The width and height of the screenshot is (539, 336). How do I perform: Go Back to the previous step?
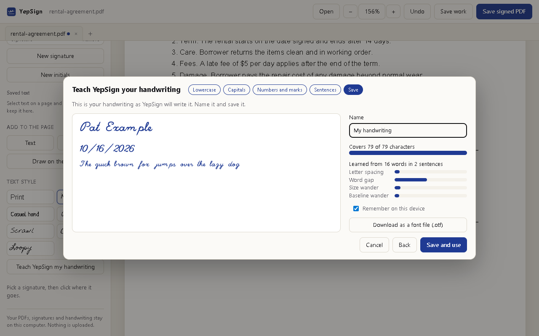click(405, 245)
